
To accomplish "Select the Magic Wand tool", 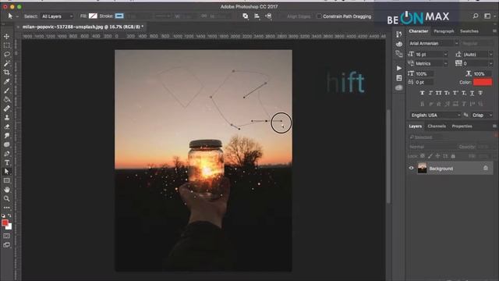I will (6, 63).
